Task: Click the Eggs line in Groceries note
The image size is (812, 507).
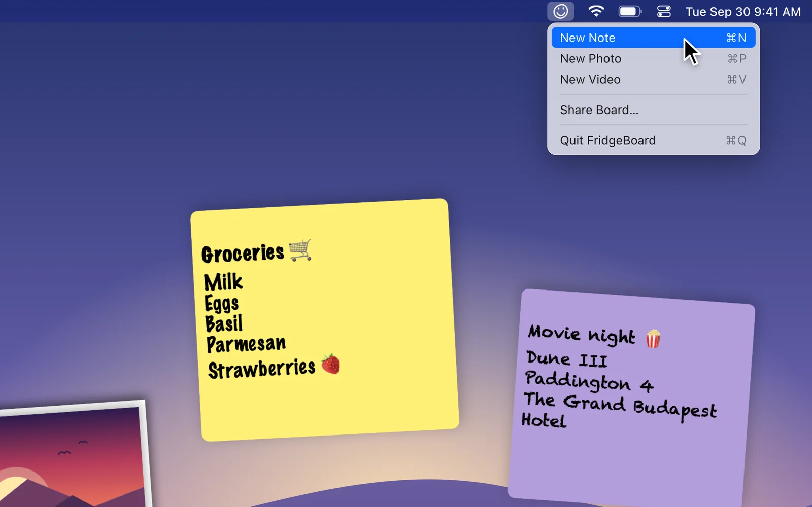Action: point(222,304)
